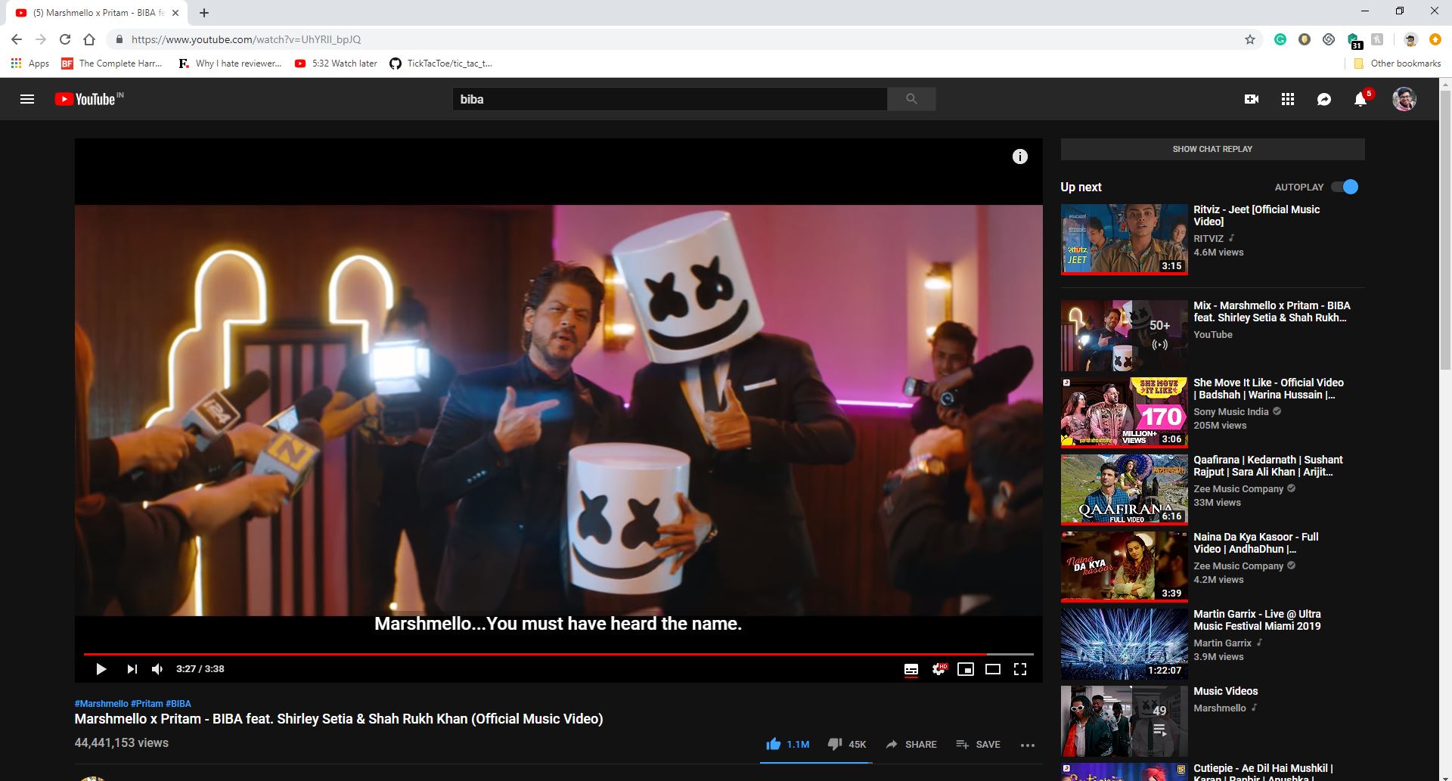Open the Other bookmarks folder

pyautogui.click(x=1398, y=64)
